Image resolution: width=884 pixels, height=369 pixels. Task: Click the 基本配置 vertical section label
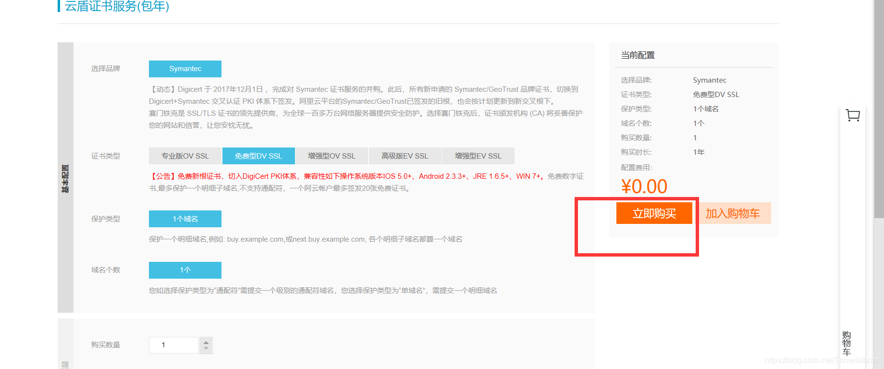click(65, 178)
